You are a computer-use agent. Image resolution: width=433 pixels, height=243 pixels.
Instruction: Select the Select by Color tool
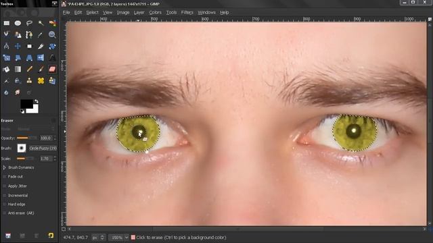(x=52, y=23)
